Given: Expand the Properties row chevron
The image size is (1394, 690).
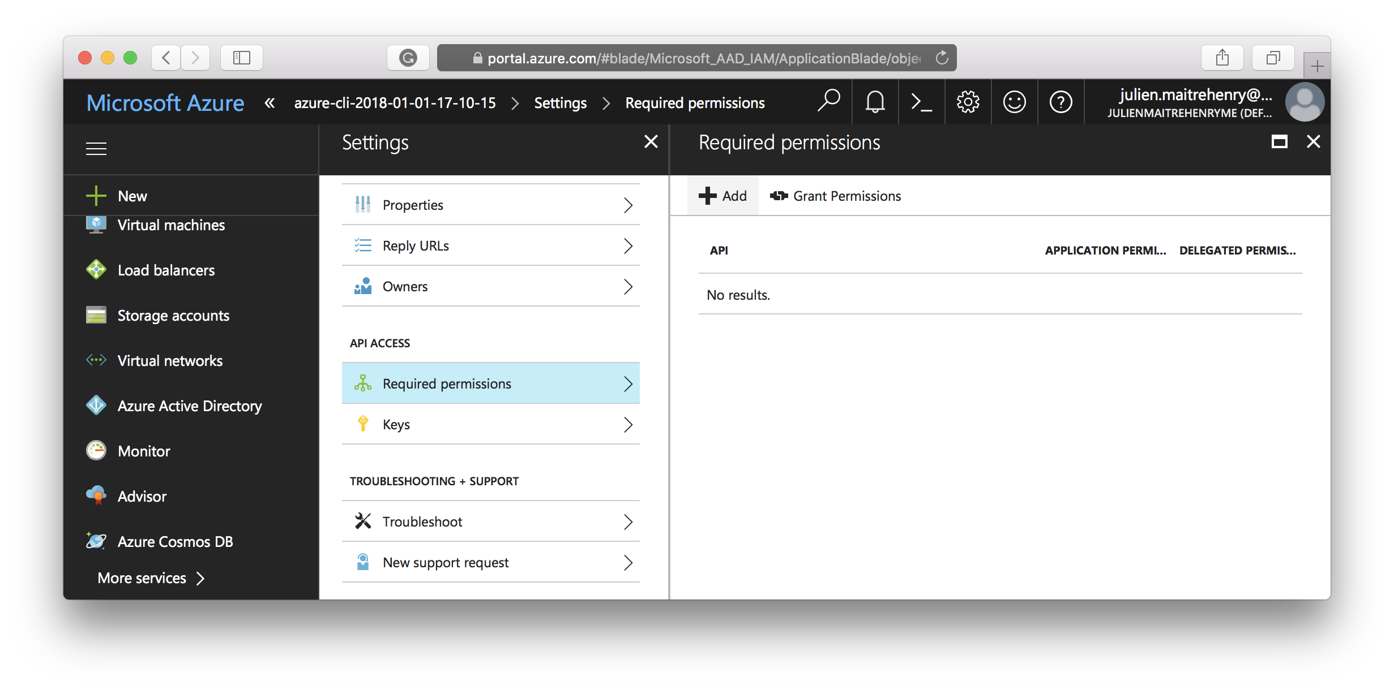Looking at the screenshot, I should (628, 205).
